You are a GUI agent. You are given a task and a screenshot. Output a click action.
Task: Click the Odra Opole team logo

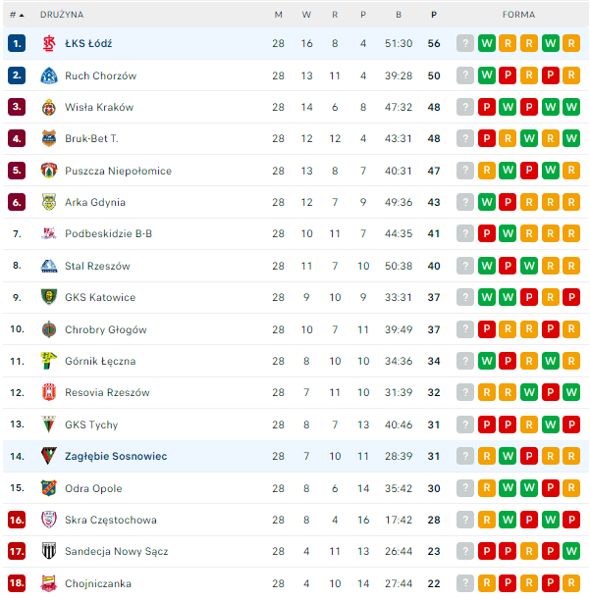(49, 488)
